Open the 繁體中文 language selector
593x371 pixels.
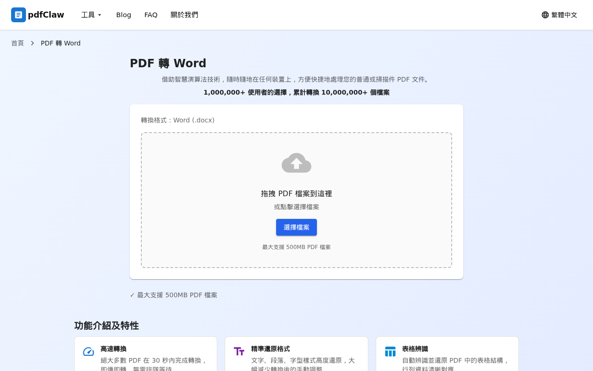pos(559,15)
